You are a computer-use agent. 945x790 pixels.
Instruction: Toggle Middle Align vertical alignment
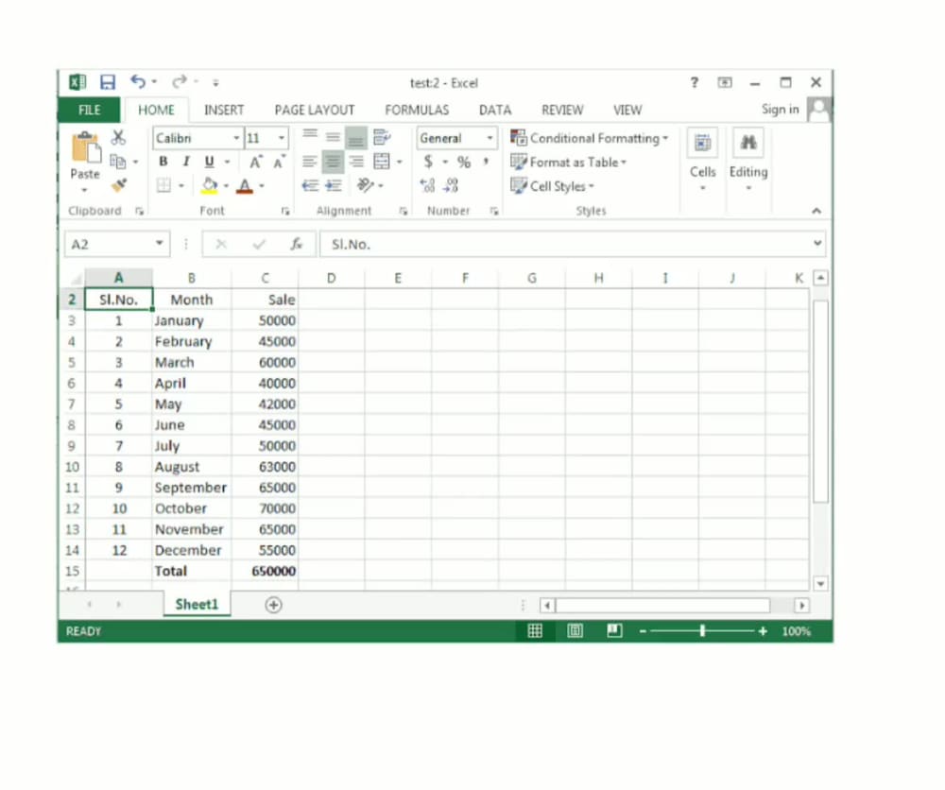[x=333, y=136]
